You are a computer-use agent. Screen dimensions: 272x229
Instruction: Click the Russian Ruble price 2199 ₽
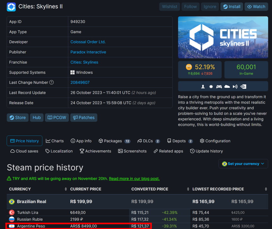(x=77, y=219)
